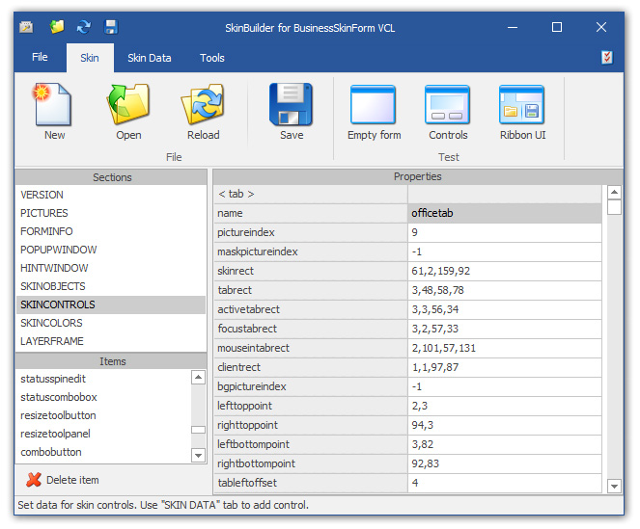640x529 pixels.
Task: Select the HINTWINDOW section
Action: click(x=111, y=268)
